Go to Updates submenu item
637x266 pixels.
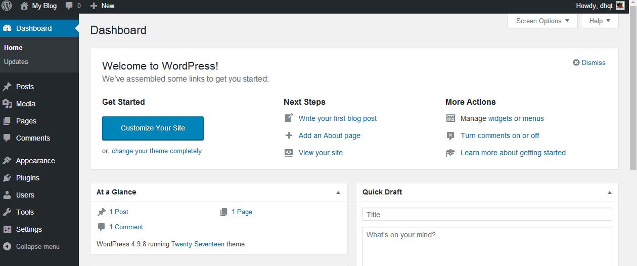coord(16,62)
